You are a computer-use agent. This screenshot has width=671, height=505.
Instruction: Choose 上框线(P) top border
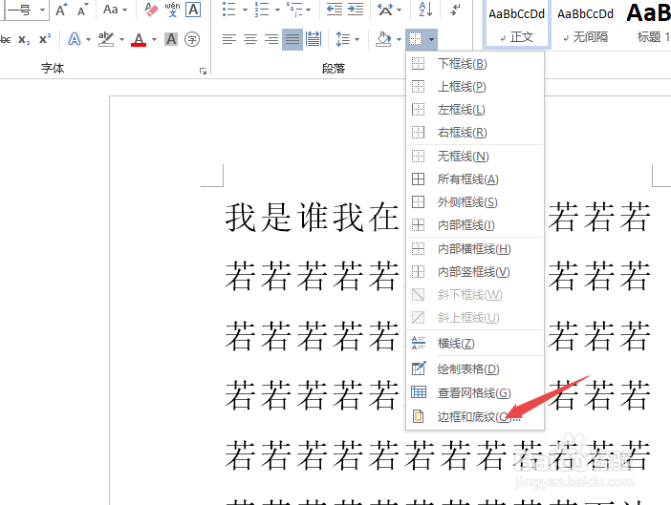475,87
